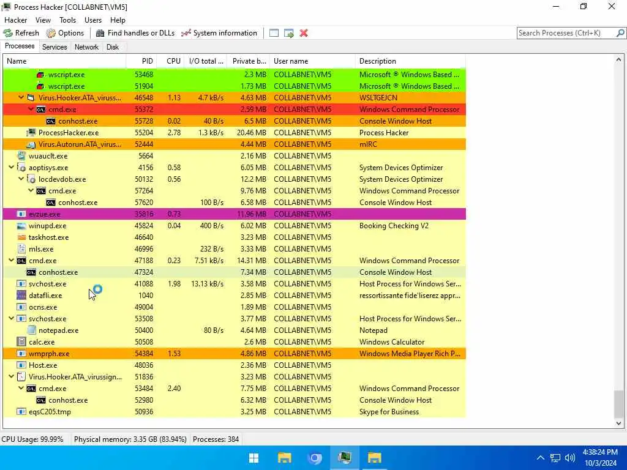This screenshot has width=627, height=470.
Task: Click the red X terminate window icon
Action: click(304, 33)
